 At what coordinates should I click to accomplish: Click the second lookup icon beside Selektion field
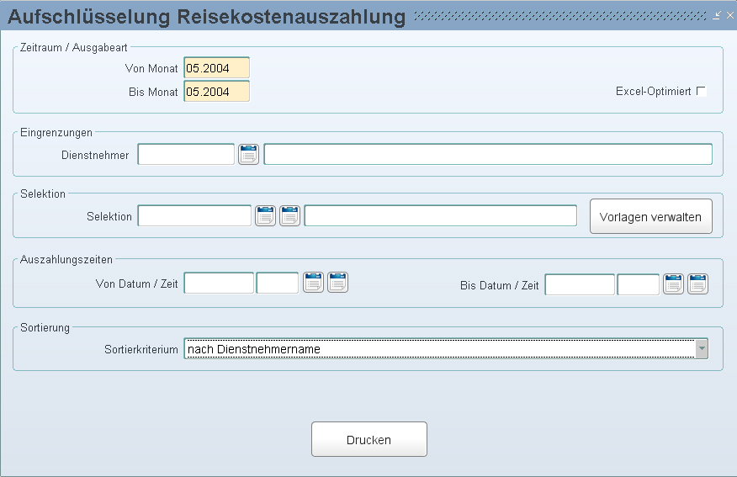click(x=289, y=215)
